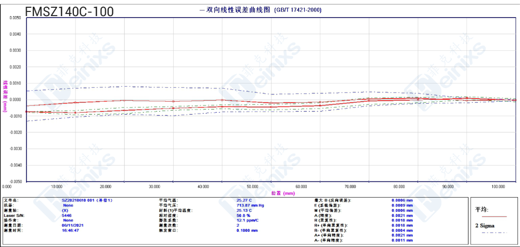
Task: Click the trigger window value 0.1000 mm
Action: [x=247, y=230]
